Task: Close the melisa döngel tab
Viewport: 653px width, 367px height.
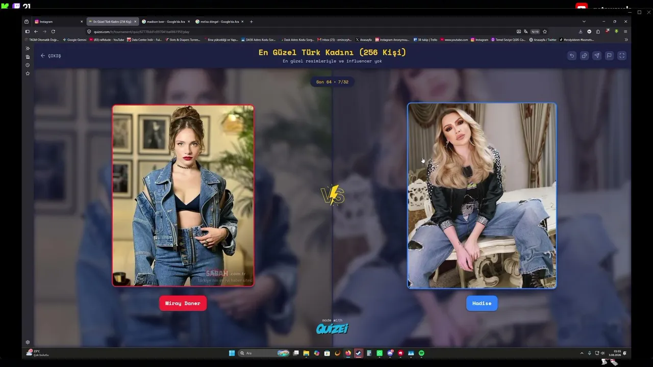Action: (242, 21)
